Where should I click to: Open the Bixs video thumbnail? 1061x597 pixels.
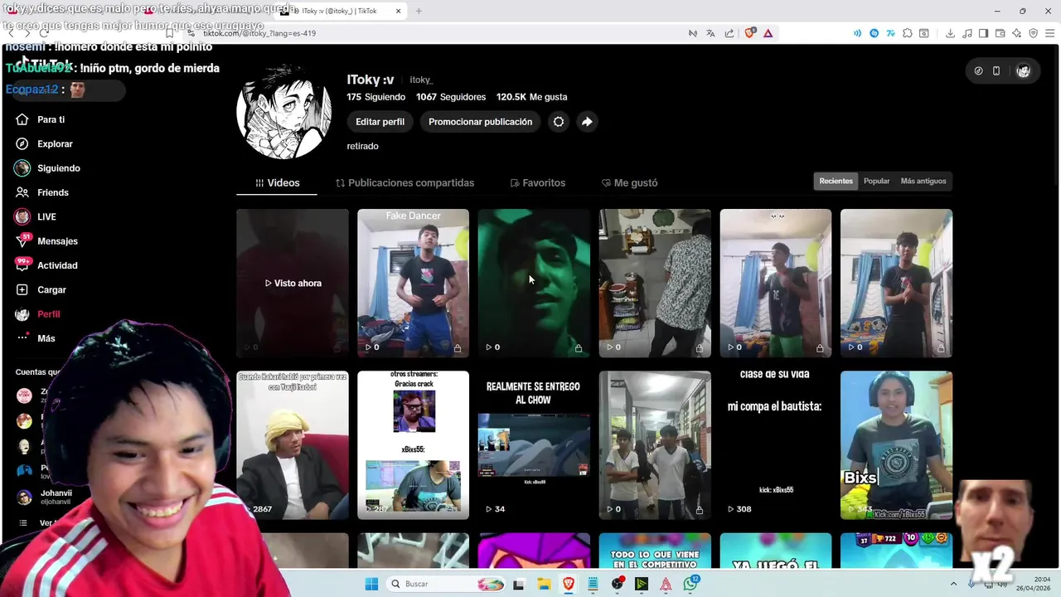pos(896,445)
